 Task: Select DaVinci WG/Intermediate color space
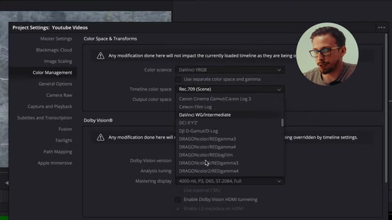click(205, 115)
